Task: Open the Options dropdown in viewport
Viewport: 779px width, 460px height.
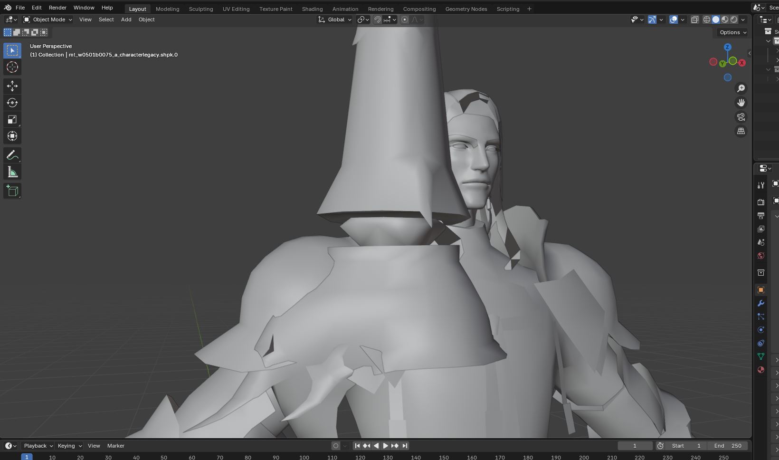Action: tap(733, 32)
